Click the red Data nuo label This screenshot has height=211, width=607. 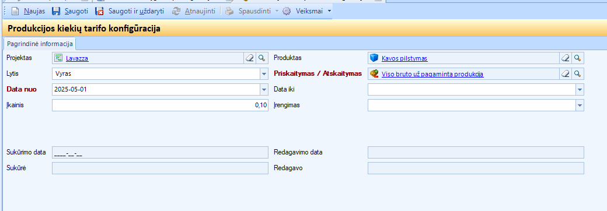pos(22,89)
